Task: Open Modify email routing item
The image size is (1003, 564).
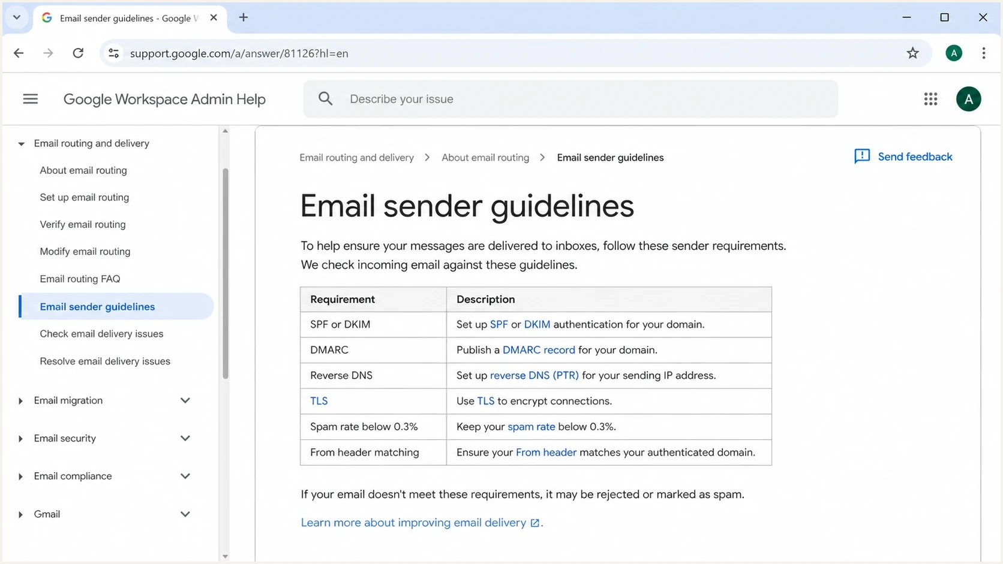Action: (x=85, y=251)
